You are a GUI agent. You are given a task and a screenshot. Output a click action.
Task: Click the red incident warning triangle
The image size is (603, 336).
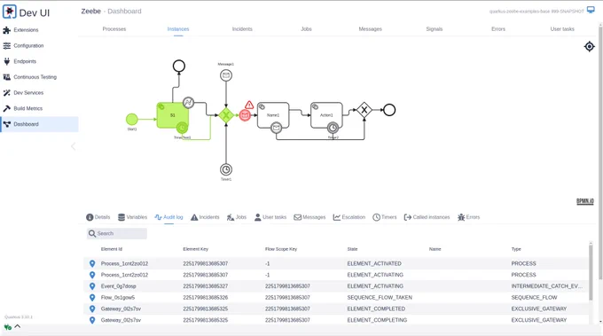pyautogui.click(x=249, y=105)
